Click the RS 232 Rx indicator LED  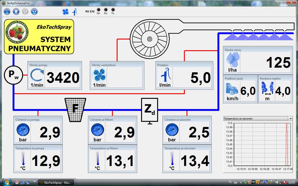click(x=106, y=10)
